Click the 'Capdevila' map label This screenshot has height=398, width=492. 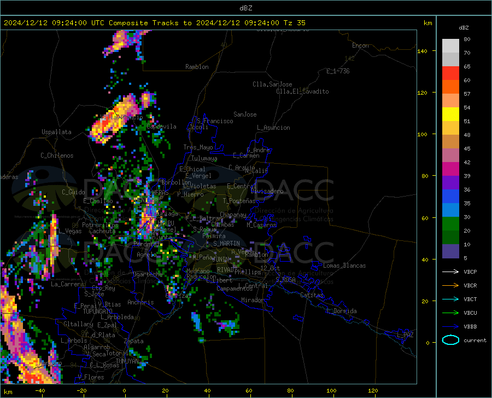coord(161,126)
